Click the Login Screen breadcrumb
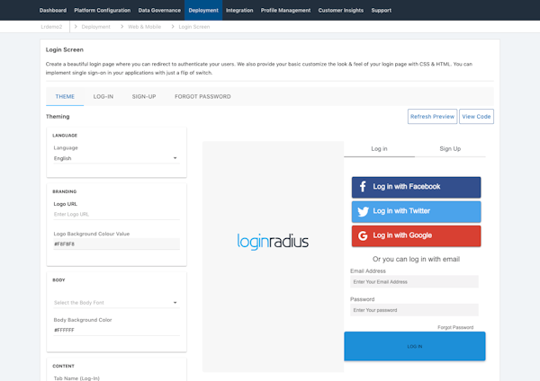Viewport: 540px width, 381px height. (x=193, y=26)
